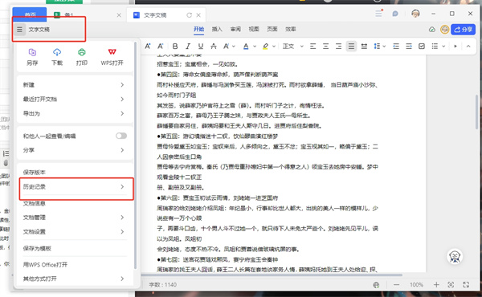This screenshot has height=297, width=482.
Task: Align text right
Action: click(x=338, y=46)
